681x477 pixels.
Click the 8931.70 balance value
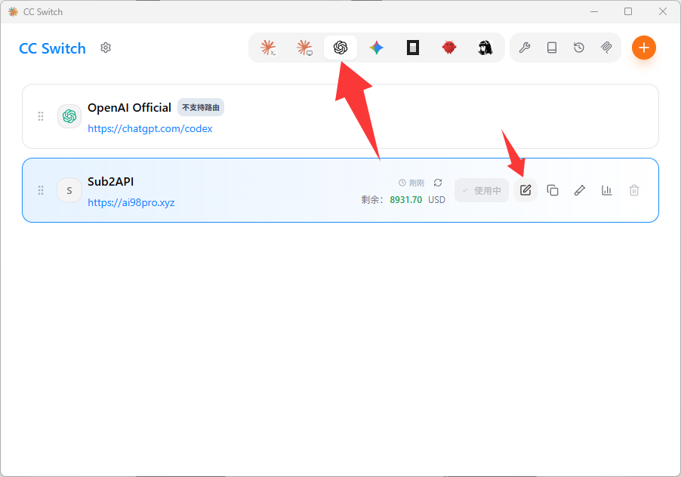point(405,200)
